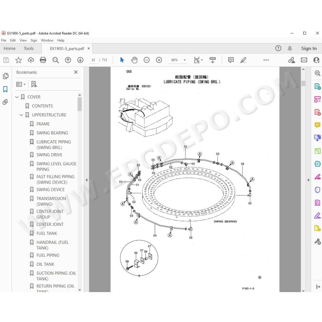Close the EX1900-5_parts.pdf tab
322x322 pixels.
88,48
